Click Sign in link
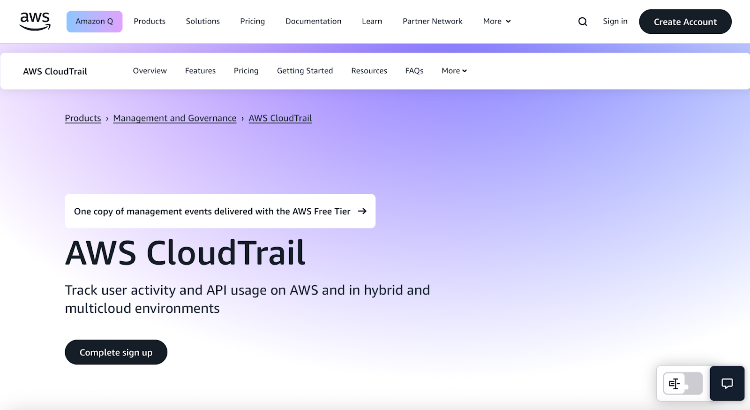The height and width of the screenshot is (410, 750). click(x=615, y=21)
